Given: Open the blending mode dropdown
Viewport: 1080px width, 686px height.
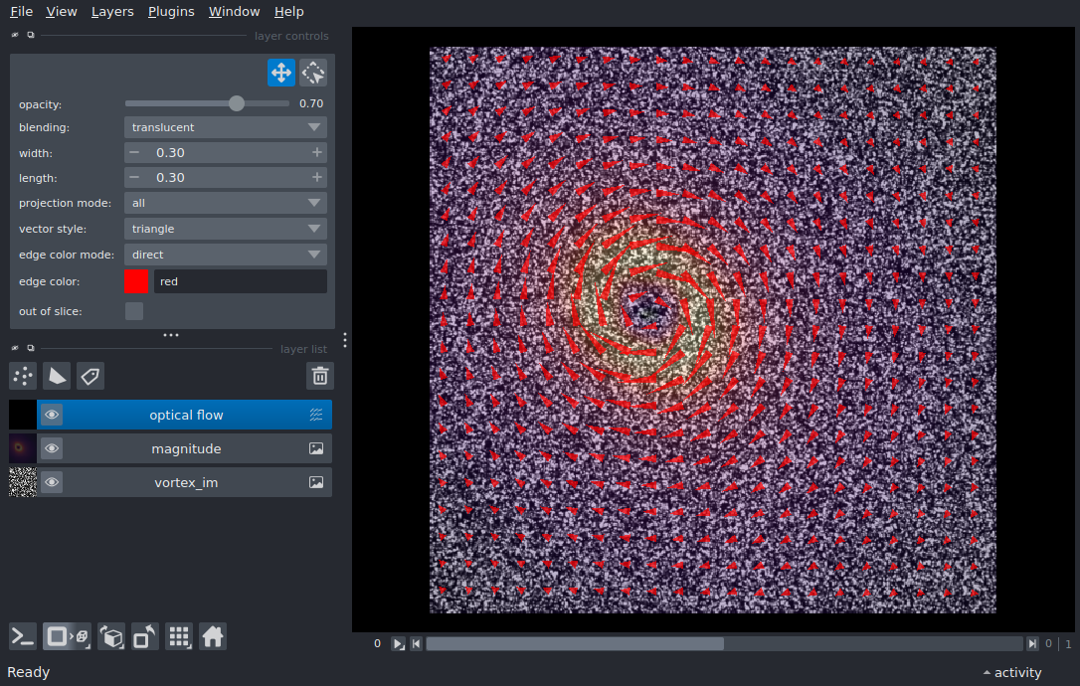Looking at the screenshot, I should coord(226,127).
